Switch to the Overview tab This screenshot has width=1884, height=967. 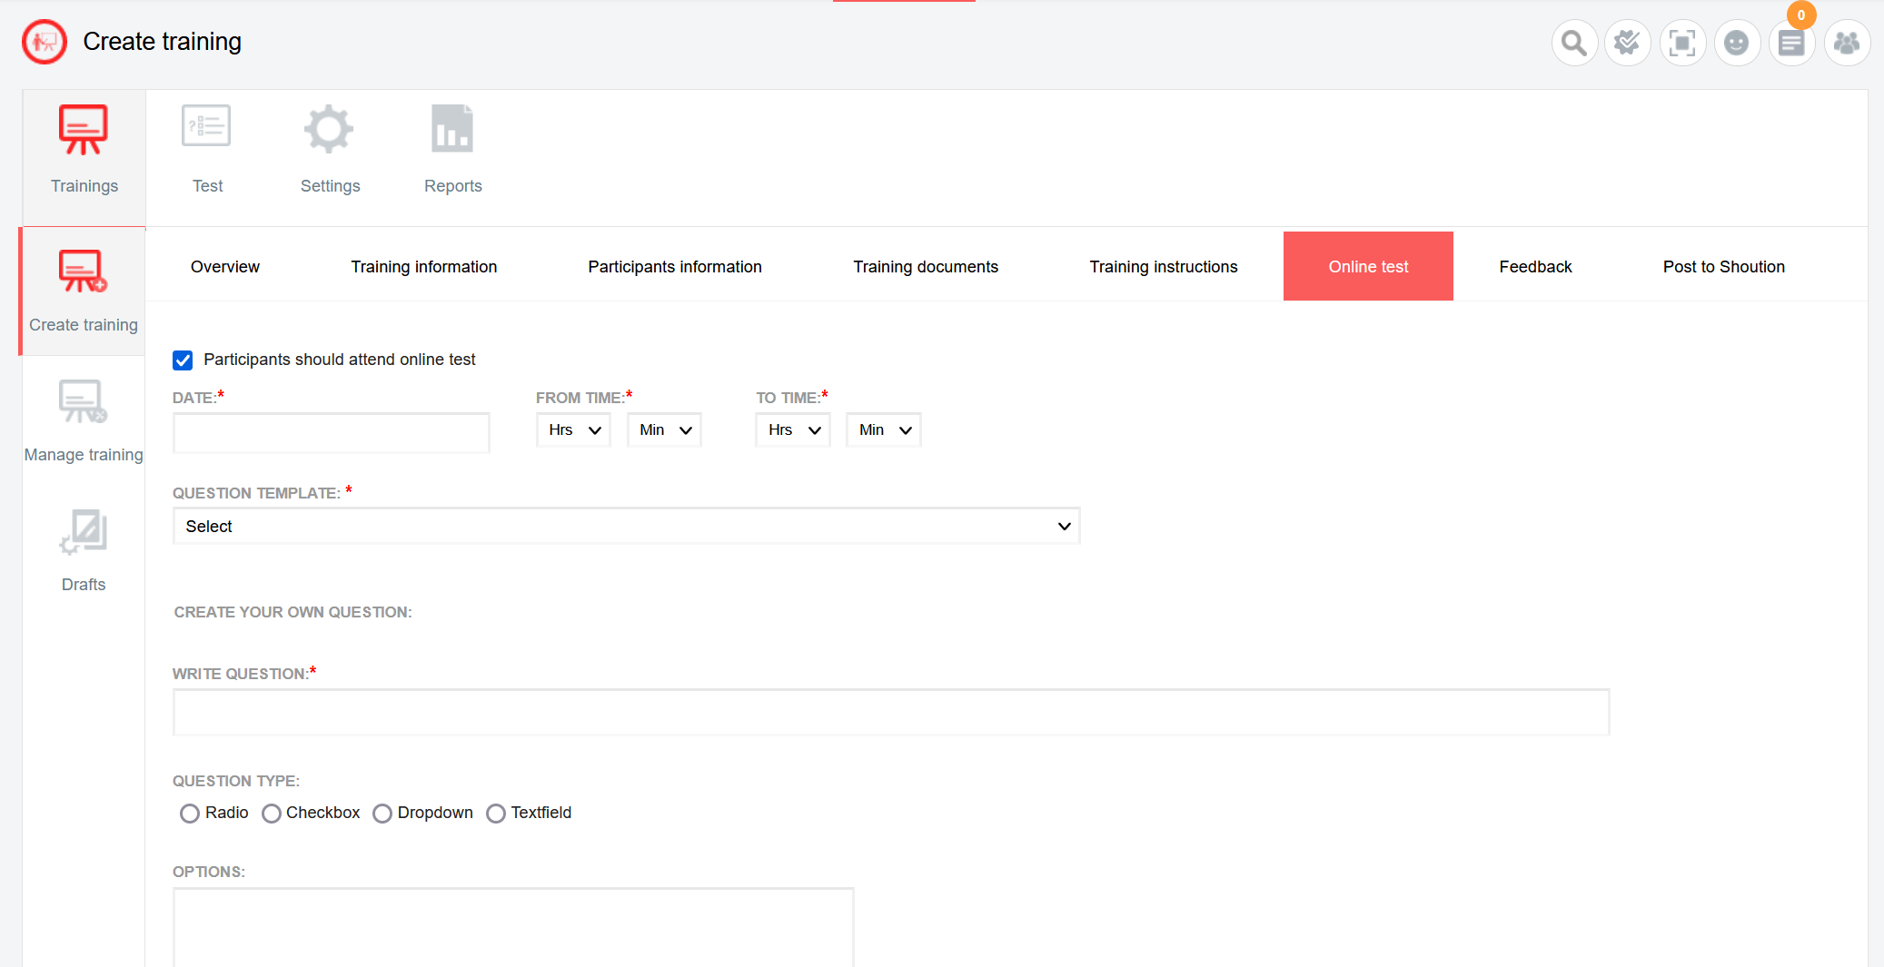tap(225, 267)
